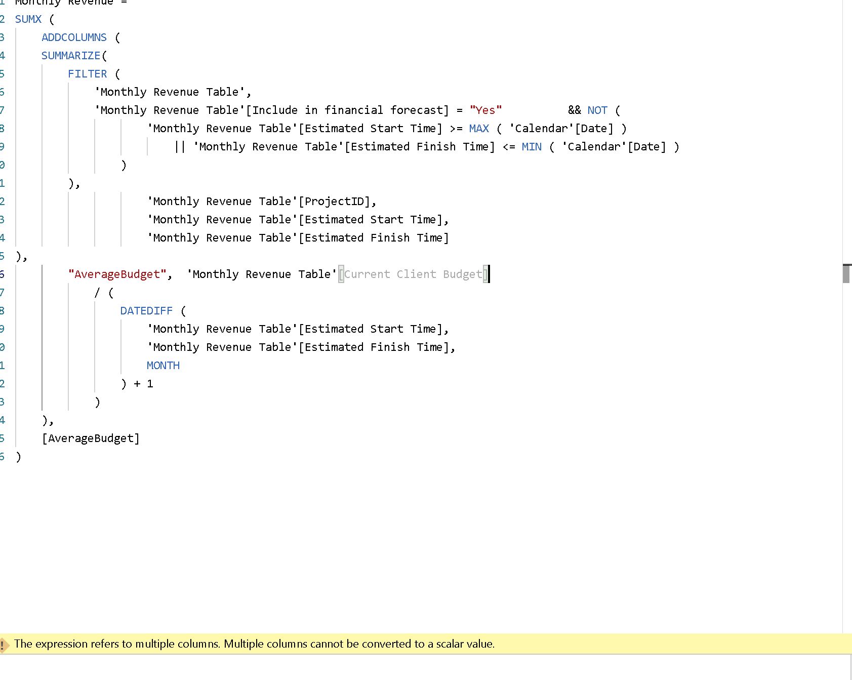Click the 'Calendar'[Date] reference inside MAX
The image size is (852, 680).
click(x=561, y=129)
